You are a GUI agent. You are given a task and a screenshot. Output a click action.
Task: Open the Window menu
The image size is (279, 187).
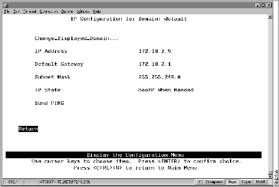[x=83, y=11]
